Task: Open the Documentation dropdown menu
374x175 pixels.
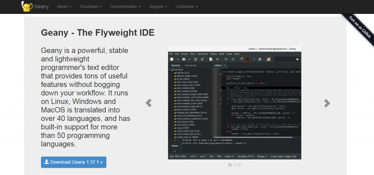Action: click(125, 7)
